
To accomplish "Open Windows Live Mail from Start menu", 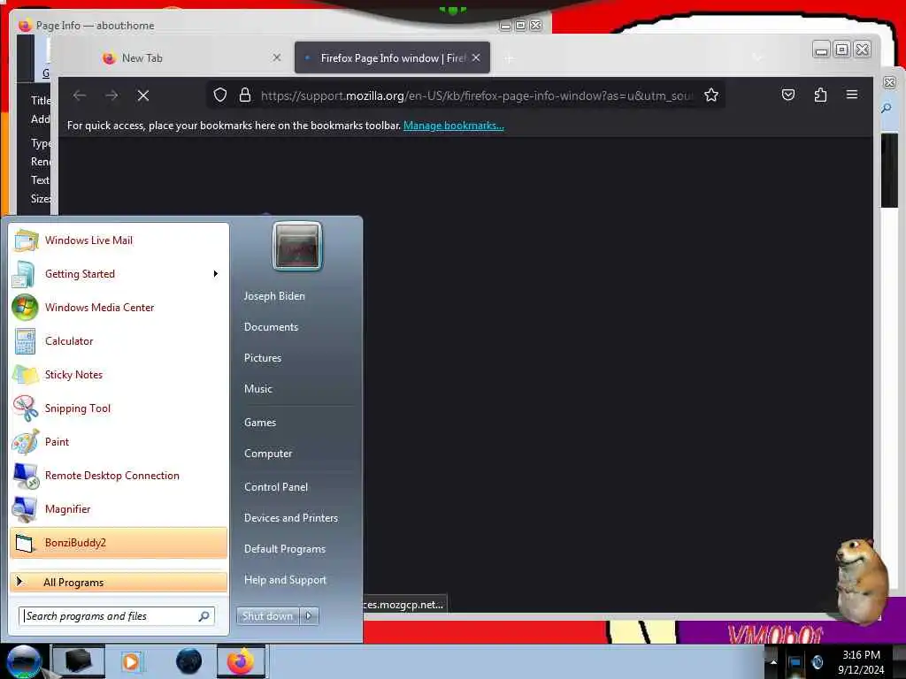I will [119, 240].
